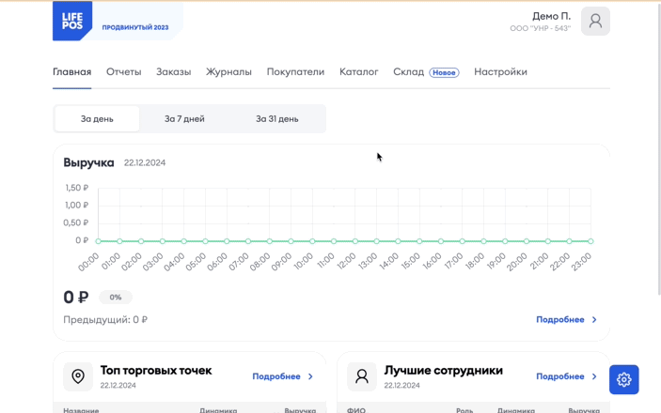Expand Топ торговых точек via the Подробнее chevron

tap(310, 376)
